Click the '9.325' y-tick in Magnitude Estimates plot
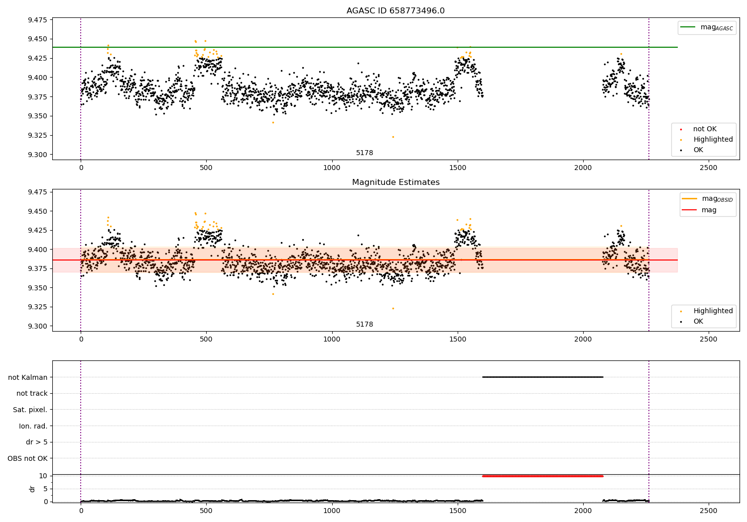Screen dimensions: 747x522 (x=37, y=307)
